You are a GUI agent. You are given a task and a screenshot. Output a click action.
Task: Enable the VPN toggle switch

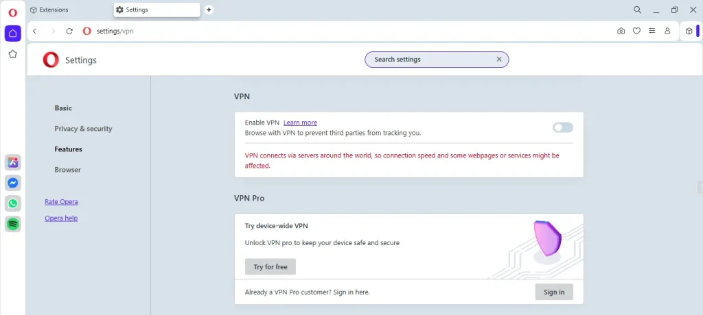coord(563,127)
